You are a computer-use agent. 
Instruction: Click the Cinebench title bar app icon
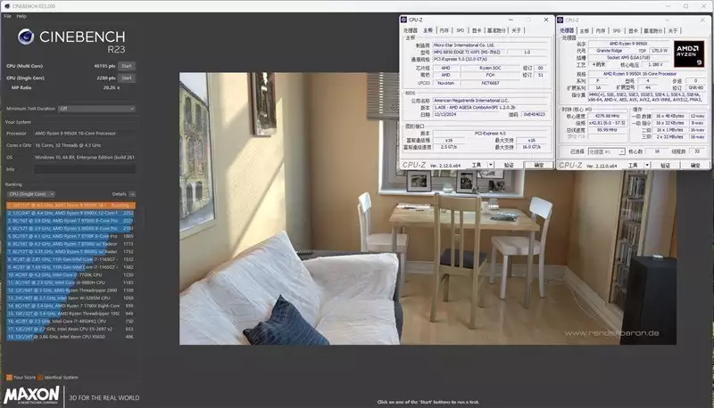point(6,6)
